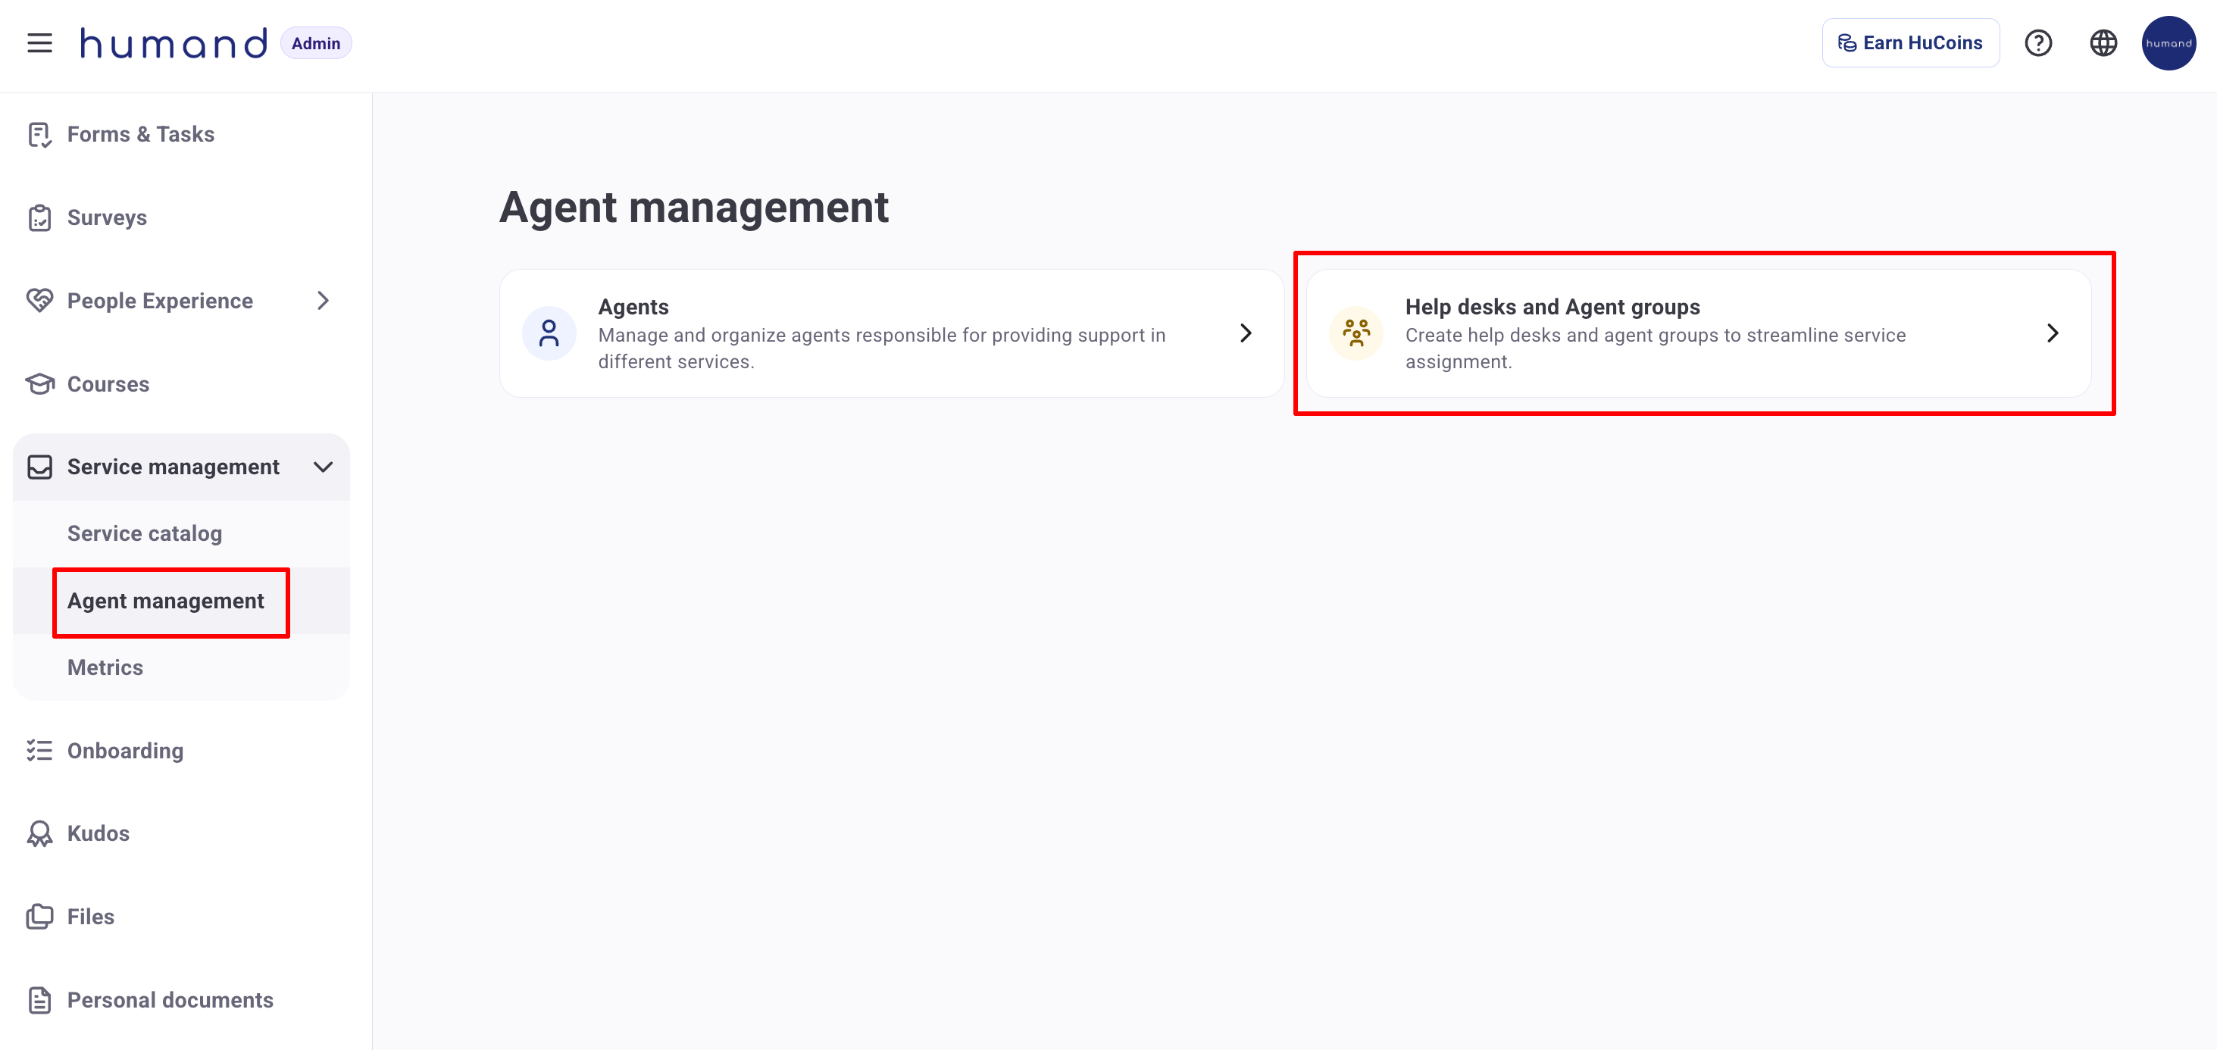Click the hamburger menu icon
The width and height of the screenshot is (2217, 1050).
pos(39,43)
